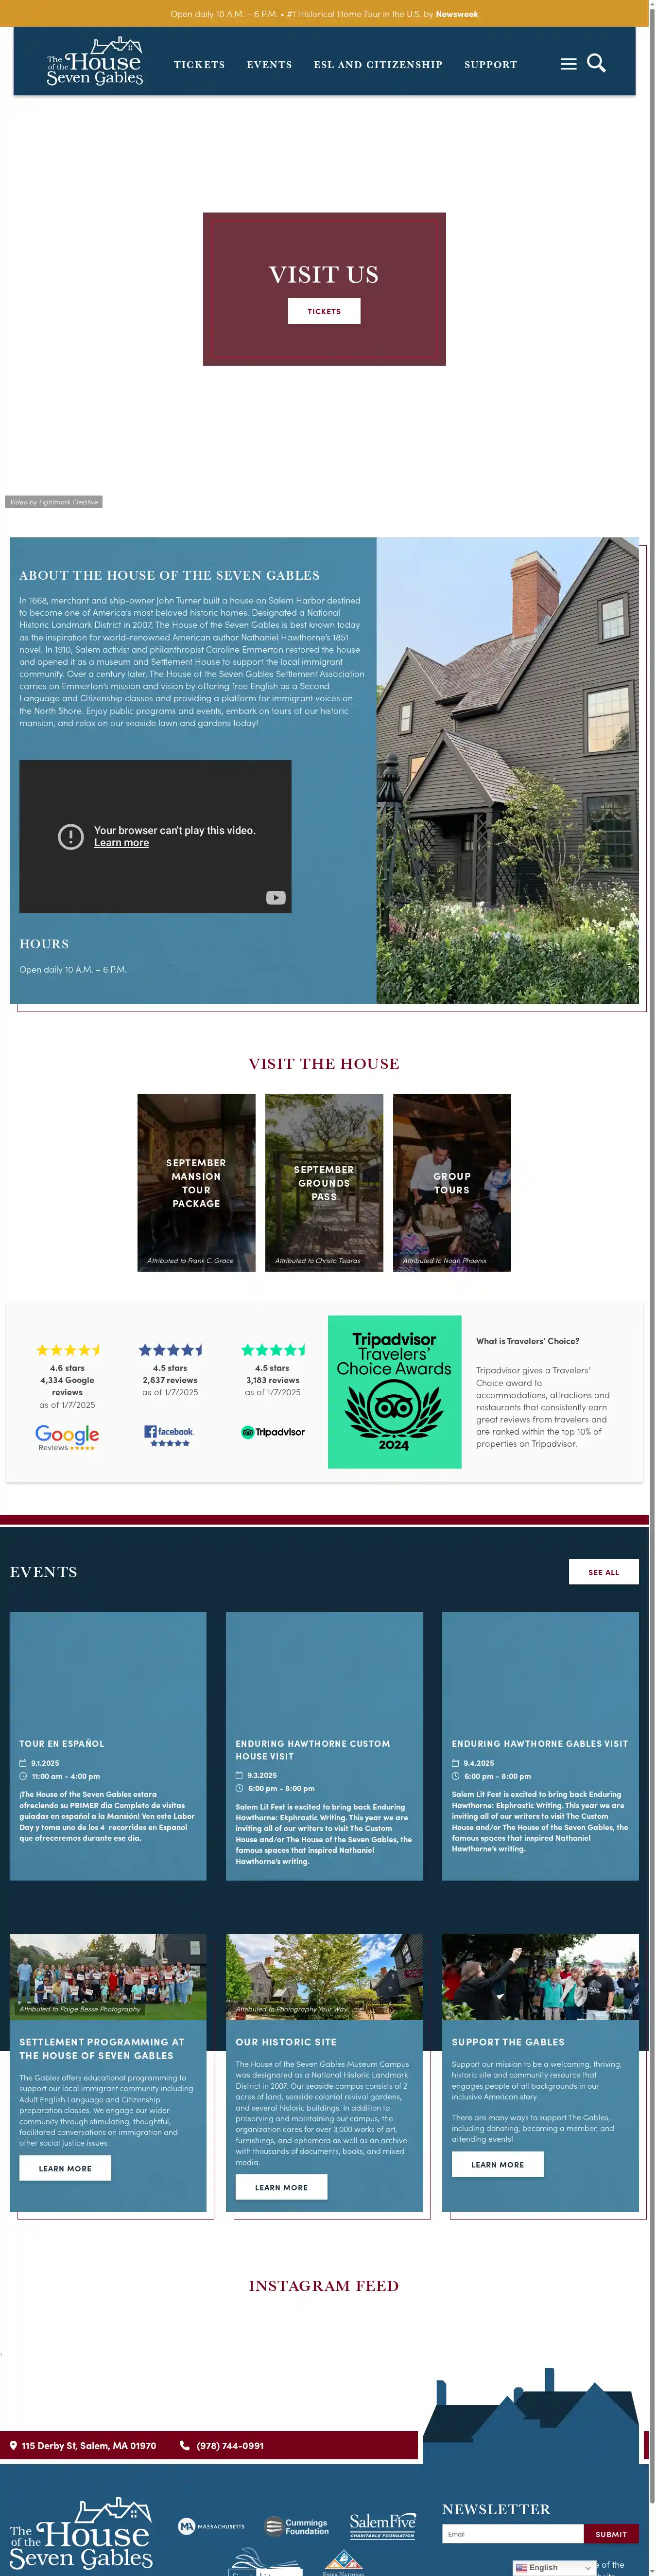656x2576 pixels.
Task: Open the Tripadvisor logo link
Action: 273,1432
